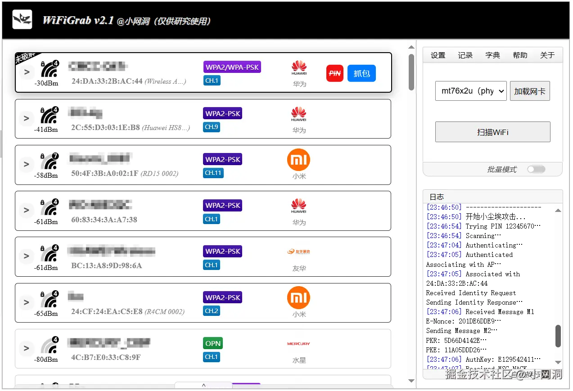Click the WiFi signal icon at -80dBm
Image resolution: width=573 pixels, height=391 pixels.
(49, 346)
